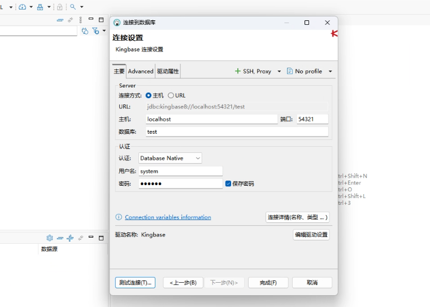Click the 完成(F) finish button

point(268,283)
